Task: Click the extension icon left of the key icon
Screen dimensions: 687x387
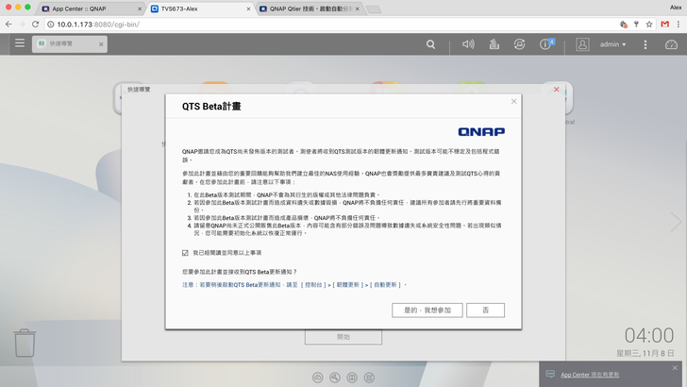Action: pyautogui.click(x=624, y=25)
